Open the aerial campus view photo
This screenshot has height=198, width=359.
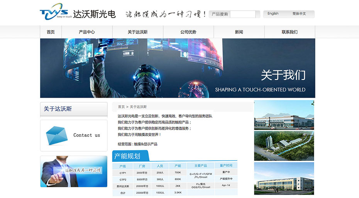coord(284,146)
